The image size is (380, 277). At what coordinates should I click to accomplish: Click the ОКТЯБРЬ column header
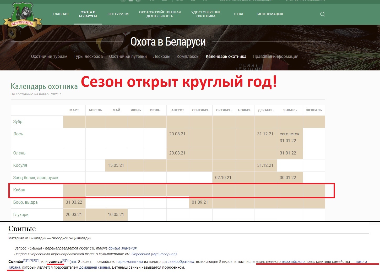(224, 110)
